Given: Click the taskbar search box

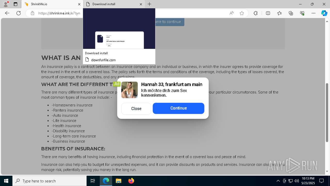Looking at the screenshot, I should click(49, 181).
